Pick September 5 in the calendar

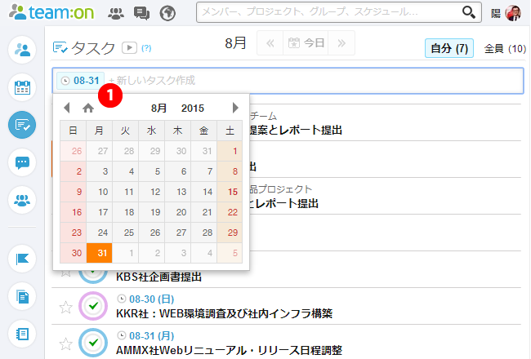point(230,253)
